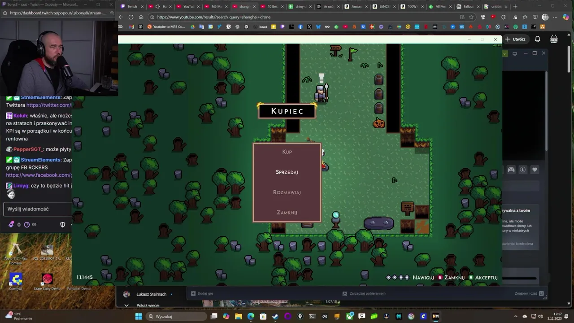Image resolution: width=574 pixels, height=323 pixels.
Task: Open the Twitter link in chat
Action: (48, 105)
